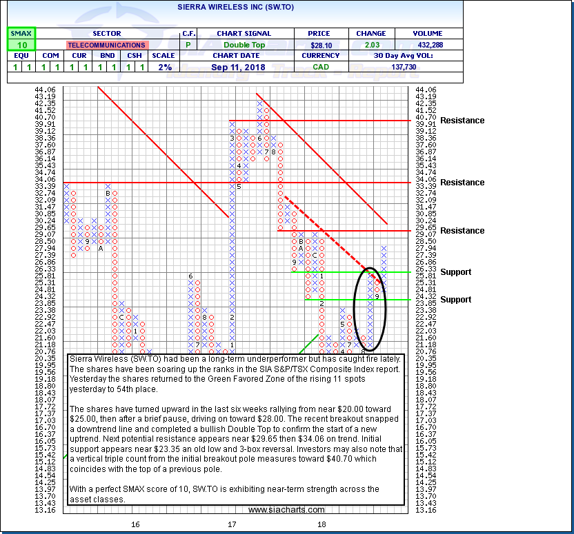Select the 2% scale value

(164, 67)
